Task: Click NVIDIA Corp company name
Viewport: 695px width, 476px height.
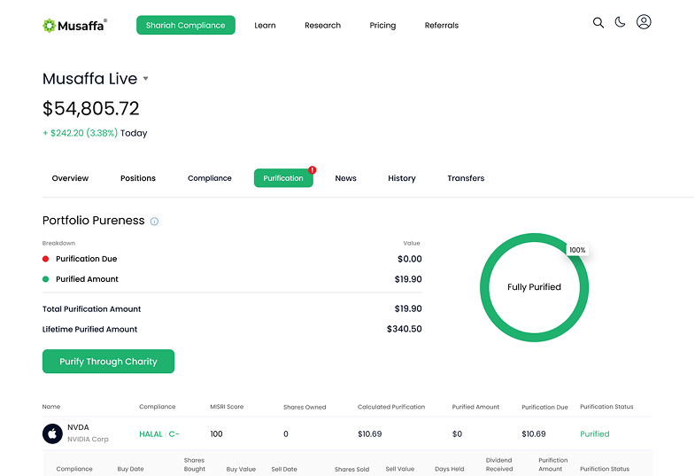Action: [88, 439]
